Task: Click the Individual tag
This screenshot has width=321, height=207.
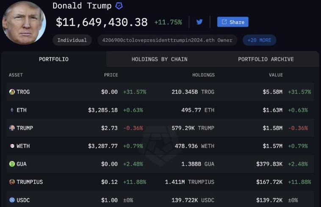Action: [x=72, y=40]
